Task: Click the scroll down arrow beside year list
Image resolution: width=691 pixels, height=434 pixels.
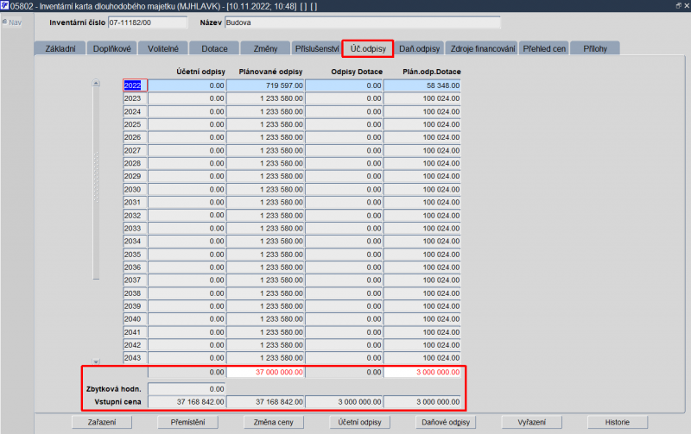Action: tap(97, 361)
